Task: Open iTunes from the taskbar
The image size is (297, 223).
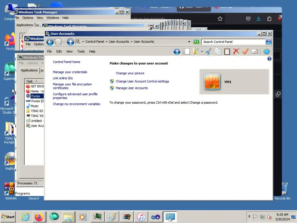Action: 141,217
